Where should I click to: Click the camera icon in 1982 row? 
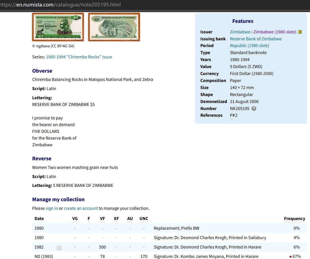59,248
